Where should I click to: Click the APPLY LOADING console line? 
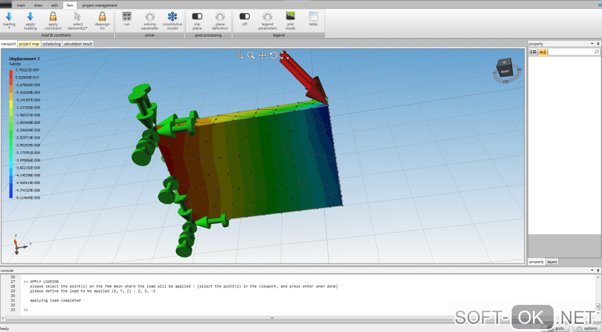click(x=41, y=282)
